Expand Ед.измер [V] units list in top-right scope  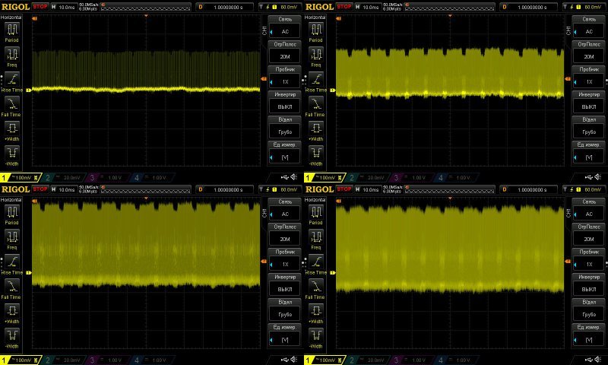pos(588,152)
